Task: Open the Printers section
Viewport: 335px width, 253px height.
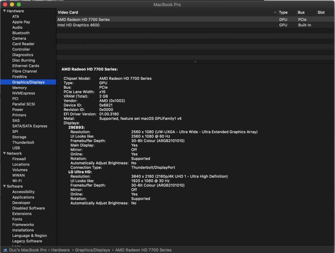Action: click(x=19, y=115)
